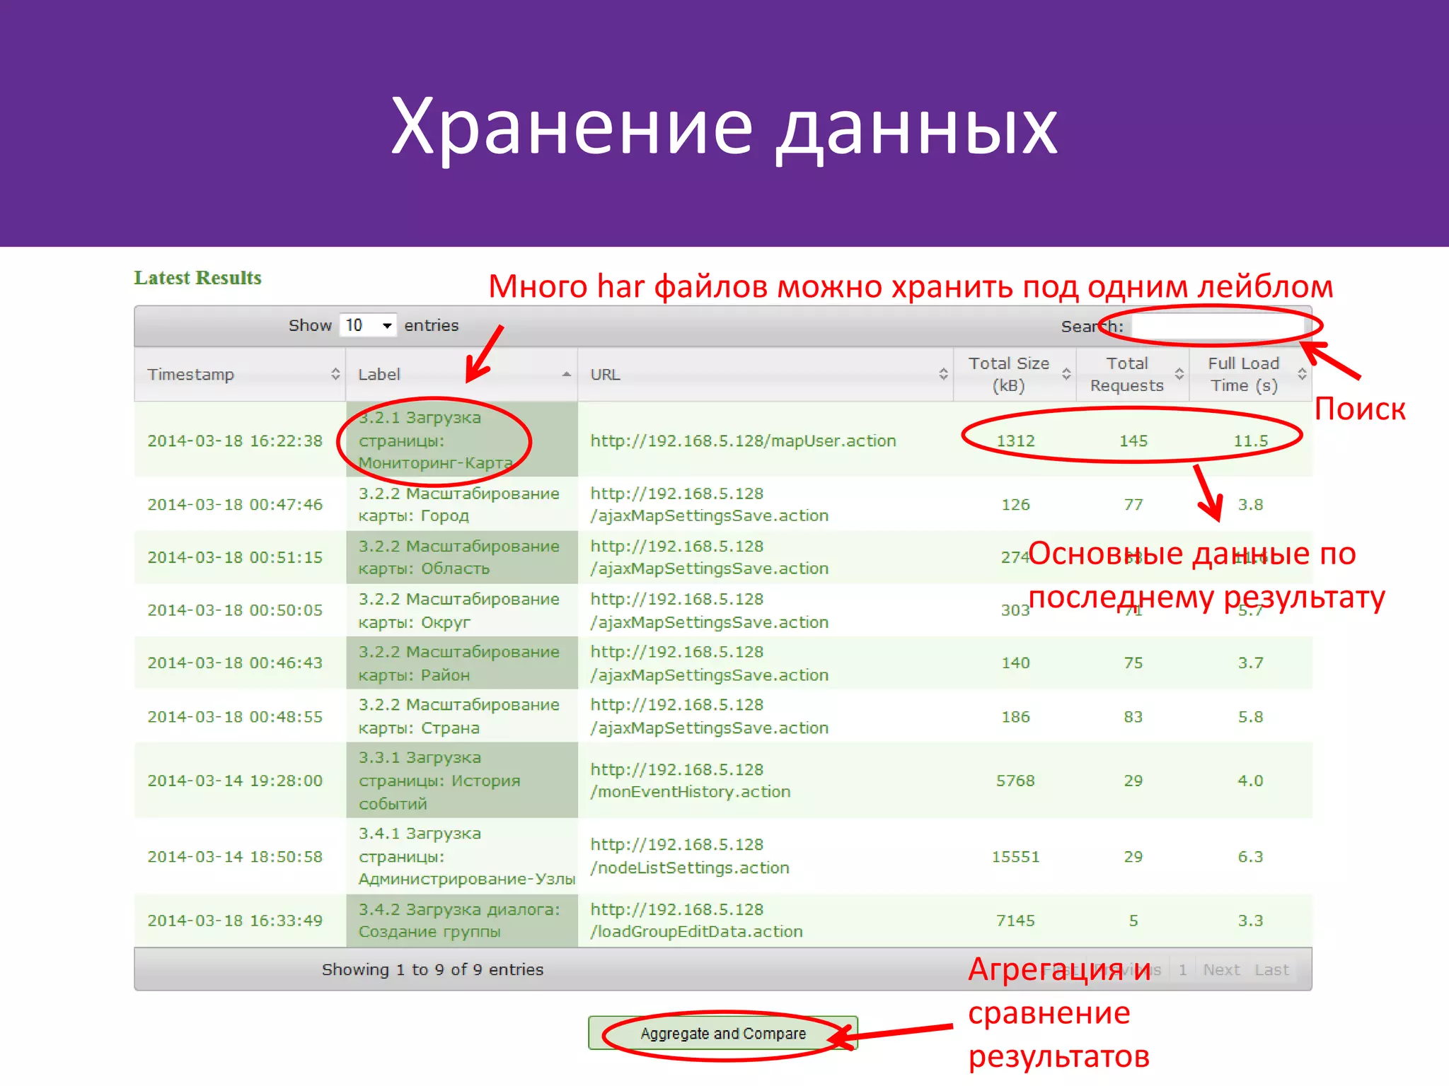Click timestamp 2014-03-14 19:28:00
The width and height of the screenshot is (1449, 1086).
coord(235,781)
